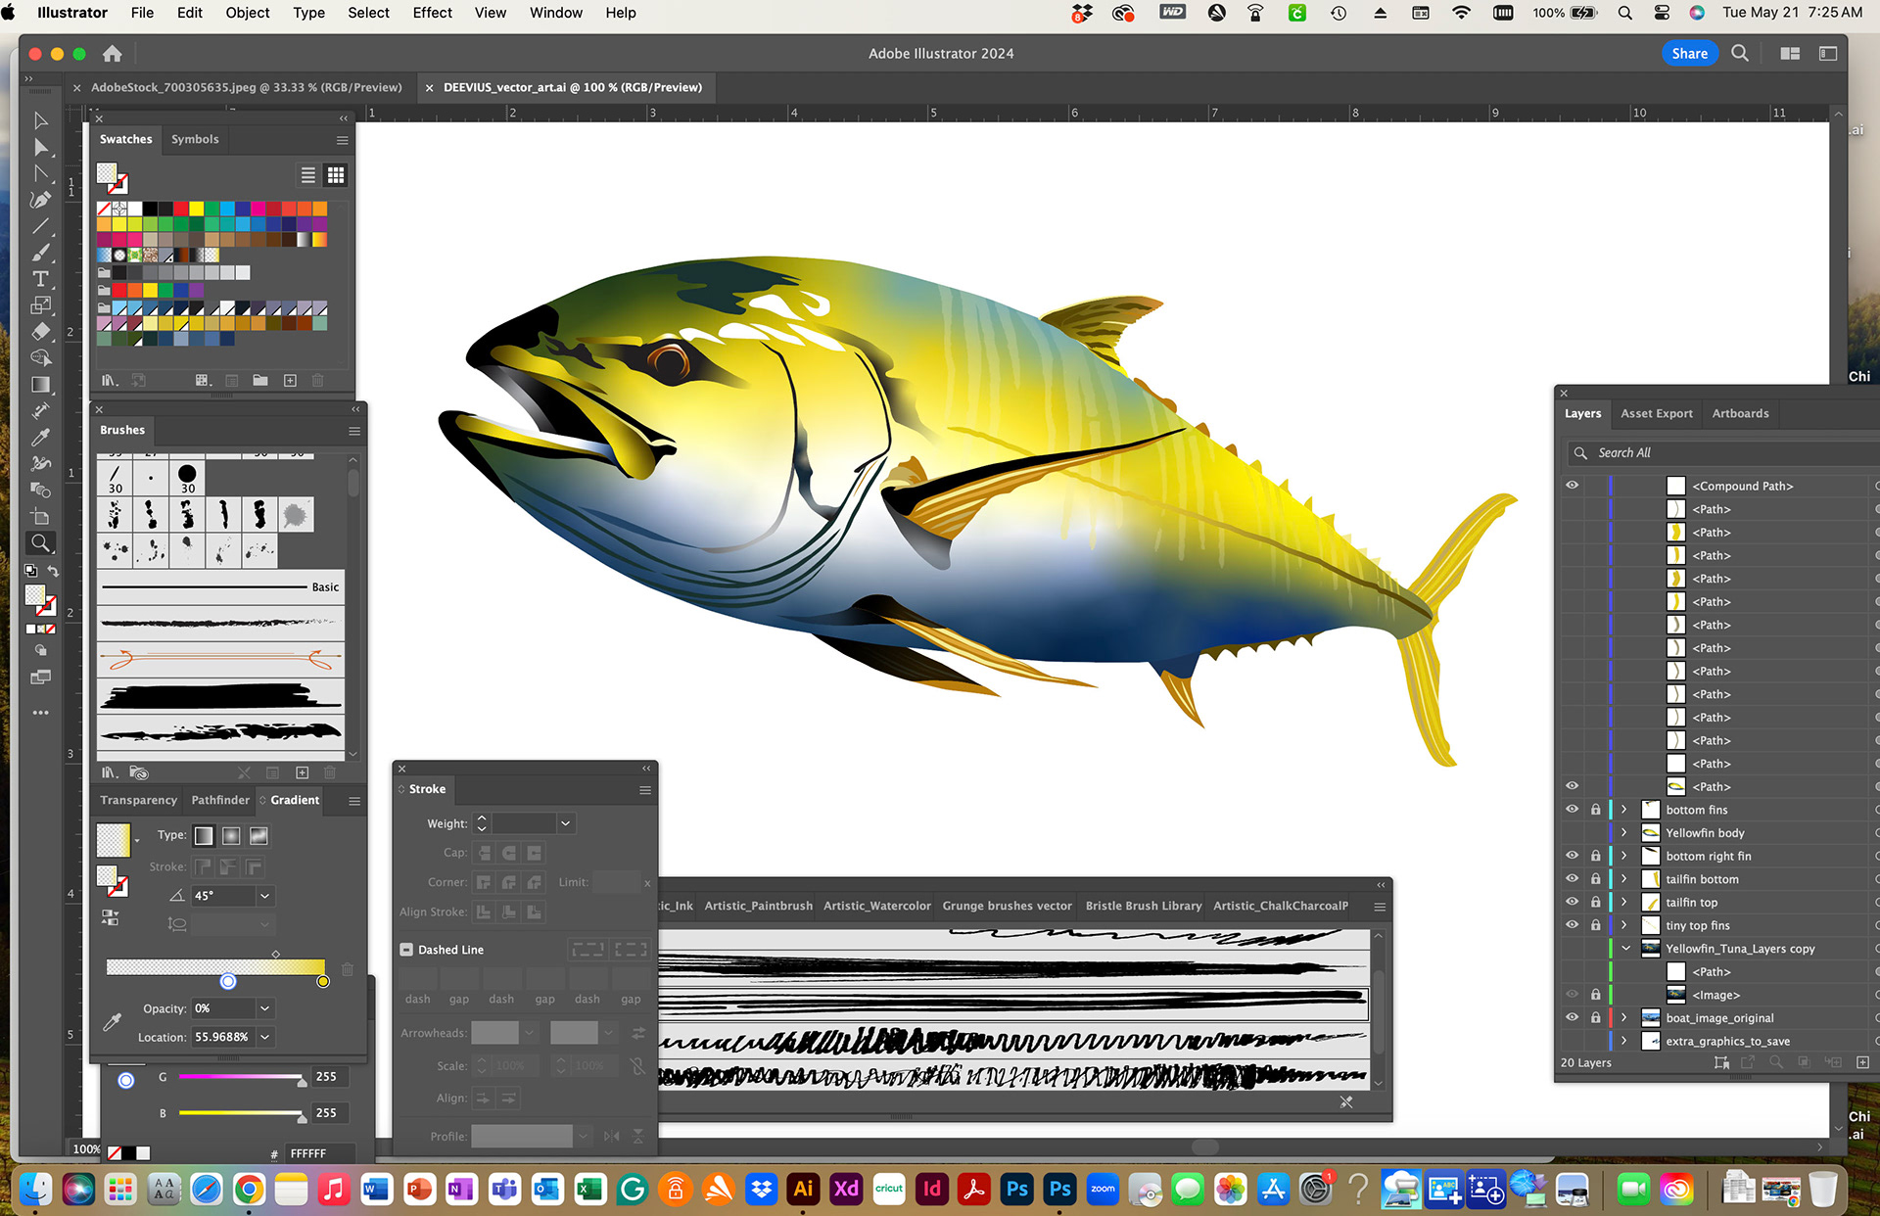
Task: Select the Type tool
Action: pyautogui.click(x=40, y=279)
